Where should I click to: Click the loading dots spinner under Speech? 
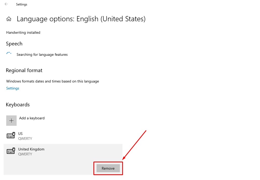[9, 53]
